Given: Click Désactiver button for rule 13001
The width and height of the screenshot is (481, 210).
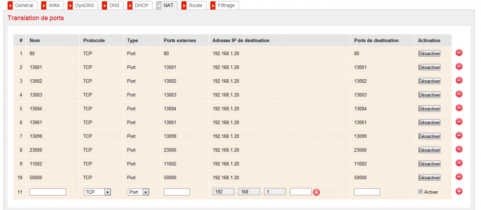Looking at the screenshot, I should point(429,67).
